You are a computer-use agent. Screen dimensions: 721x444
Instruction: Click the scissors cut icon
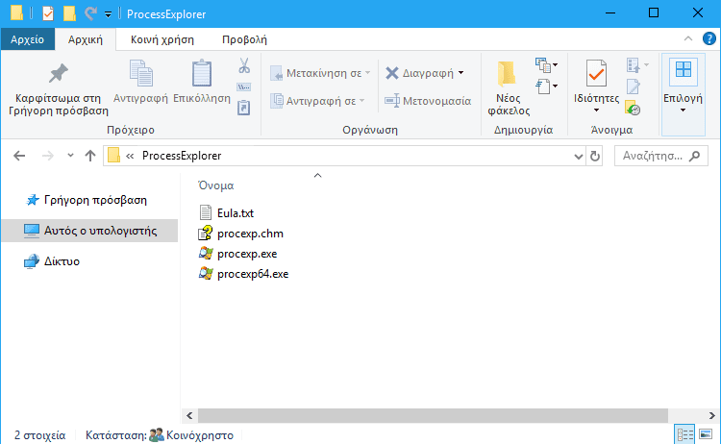(x=244, y=65)
